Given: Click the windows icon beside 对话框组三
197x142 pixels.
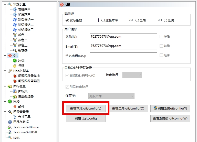Looking at the screenshot, I should [15, 30].
